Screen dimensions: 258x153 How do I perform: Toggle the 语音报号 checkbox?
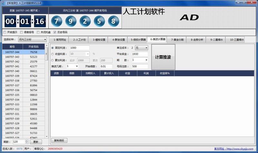(x=21, y=32)
